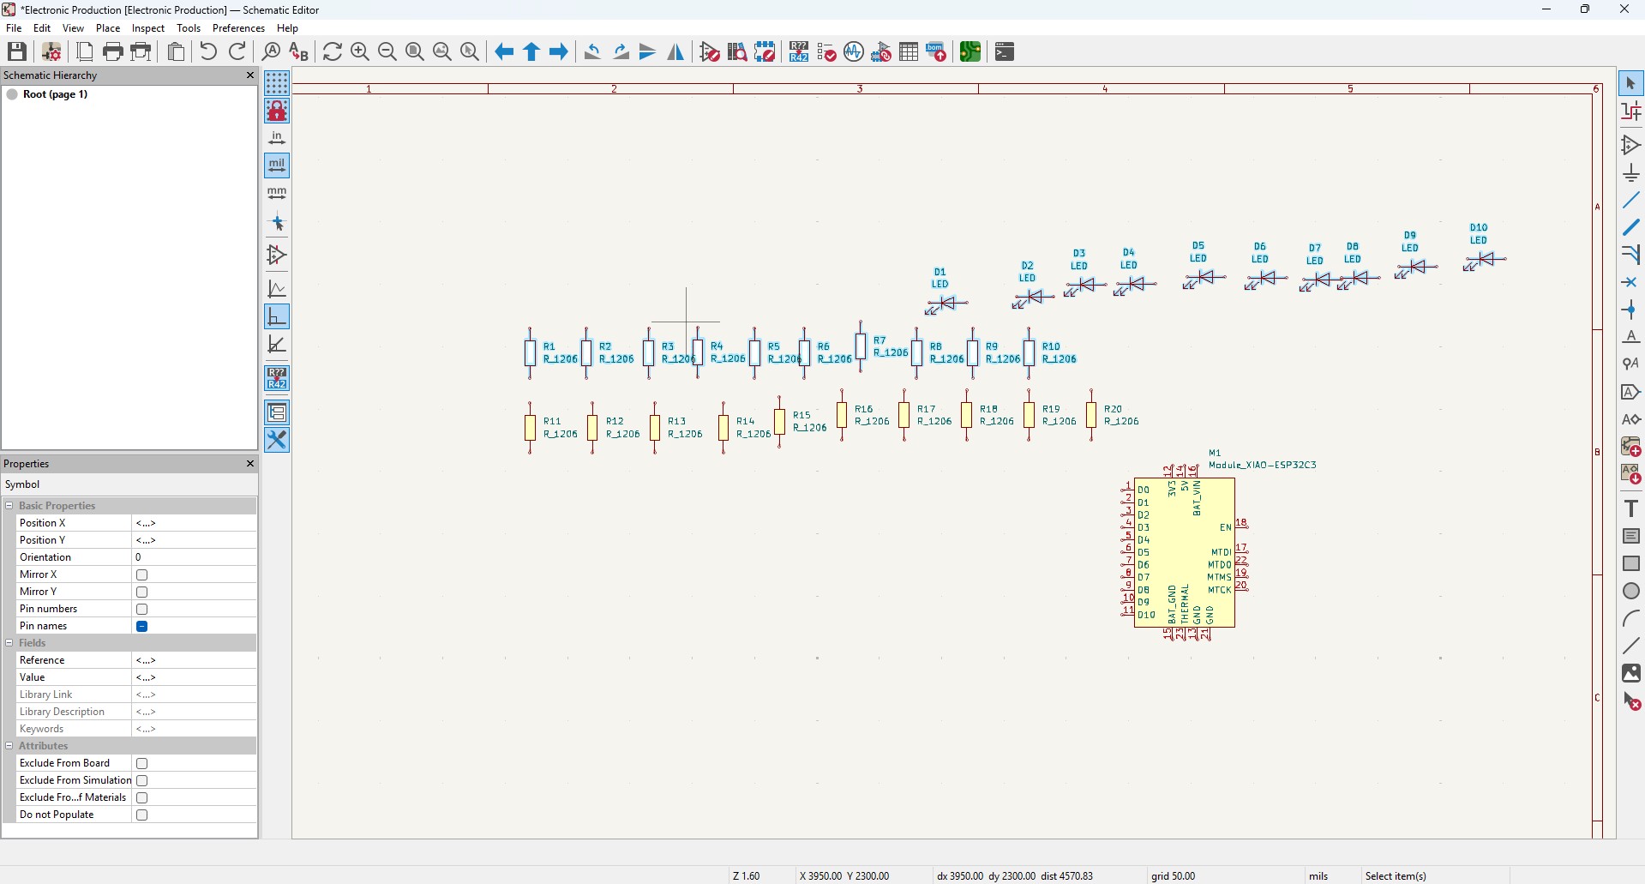Zoom in using the magnifier plus icon

click(x=360, y=51)
